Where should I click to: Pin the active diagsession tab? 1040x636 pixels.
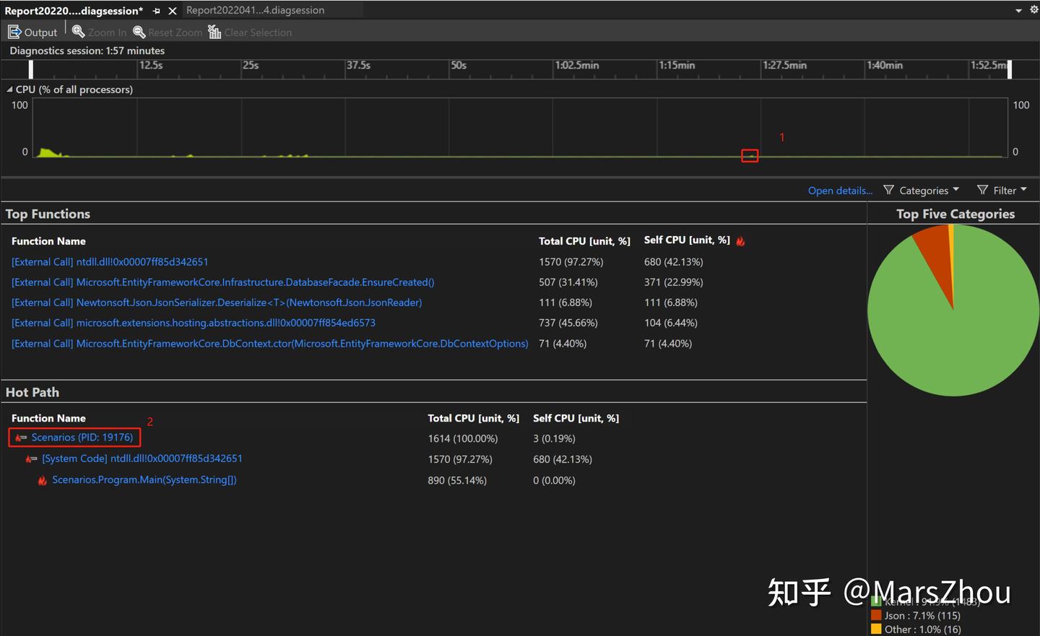tap(156, 11)
